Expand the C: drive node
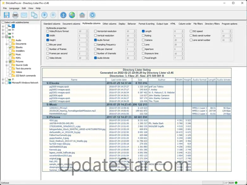 pyautogui.click(x=3, y=26)
